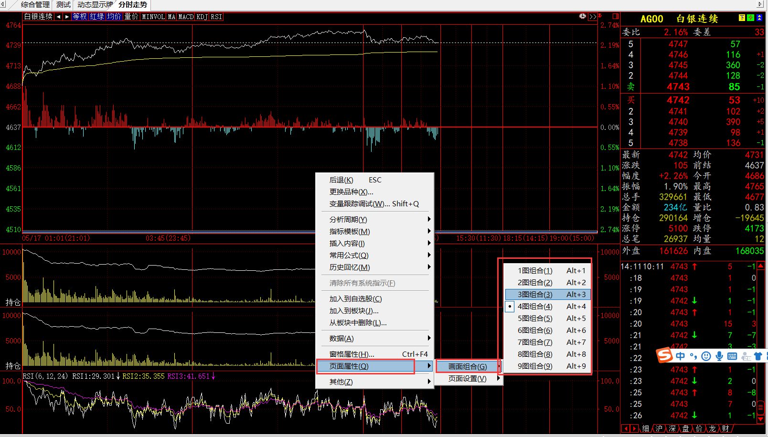This screenshot has width=768, height=437.
Task: Click scroll-down arrow of tick list
Action: click(760, 419)
